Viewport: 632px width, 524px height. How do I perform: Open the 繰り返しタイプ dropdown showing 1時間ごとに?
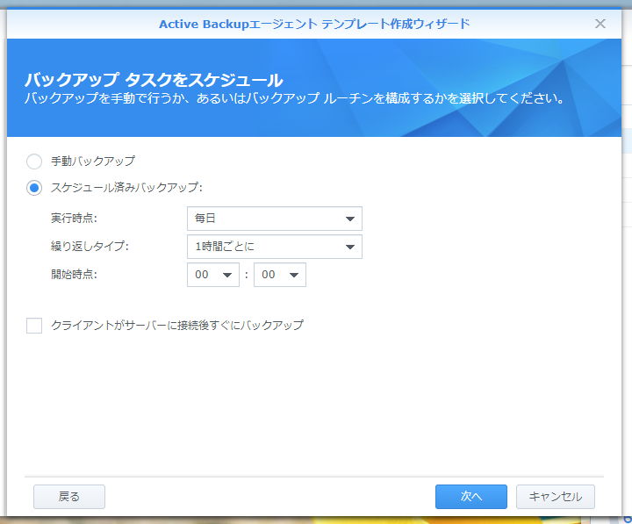[275, 247]
